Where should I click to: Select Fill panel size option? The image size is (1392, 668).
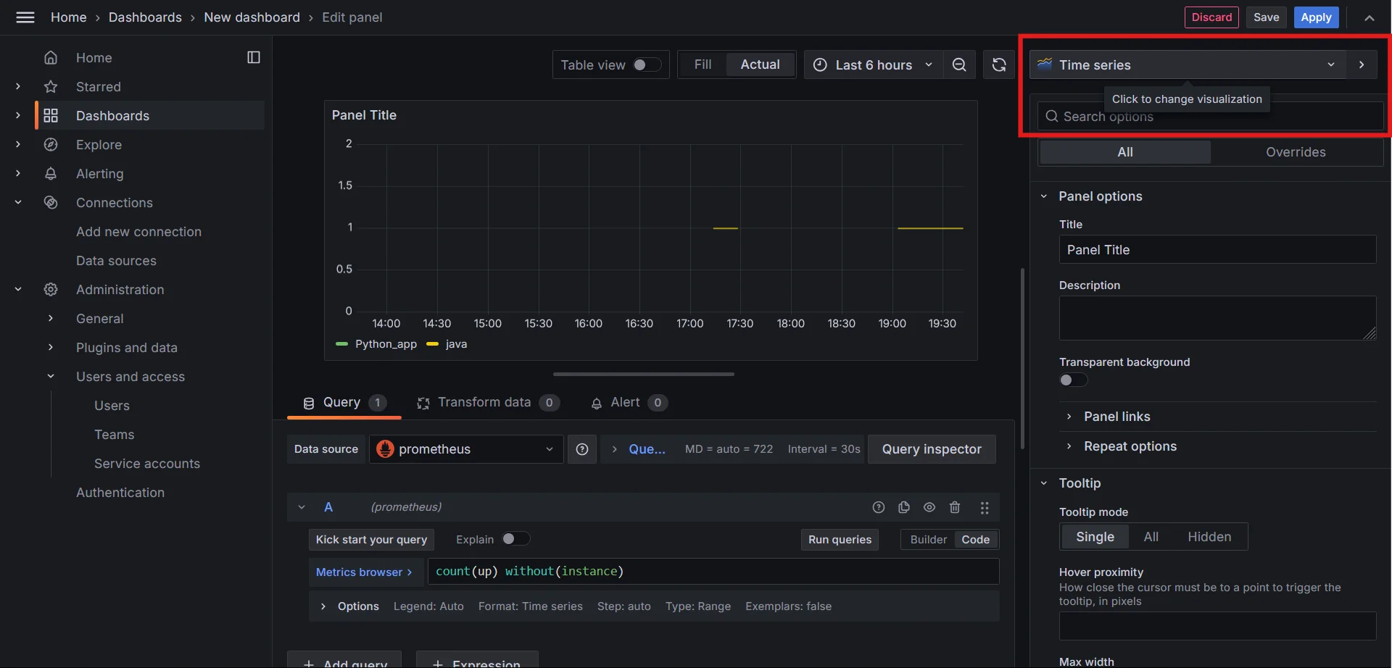pos(703,64)
